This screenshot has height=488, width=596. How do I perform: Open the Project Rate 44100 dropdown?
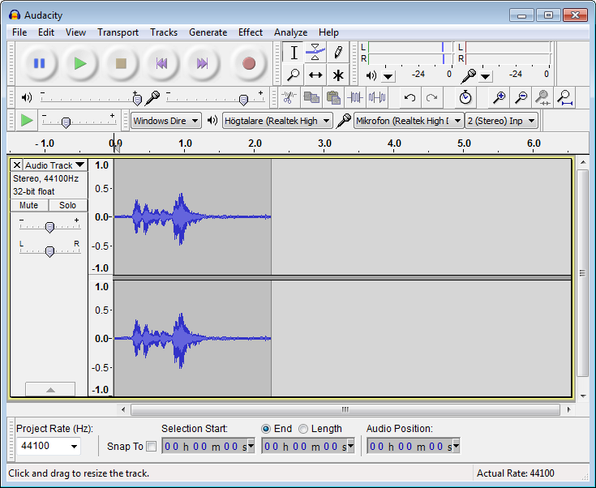click(75, 446)
